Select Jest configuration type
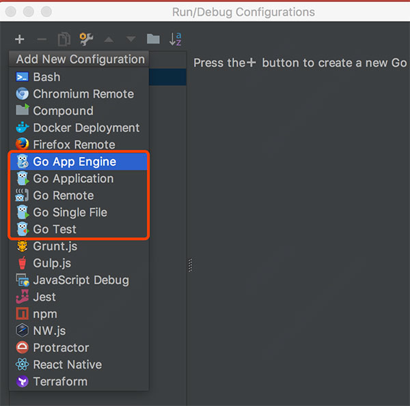 [x=79, y=297]
